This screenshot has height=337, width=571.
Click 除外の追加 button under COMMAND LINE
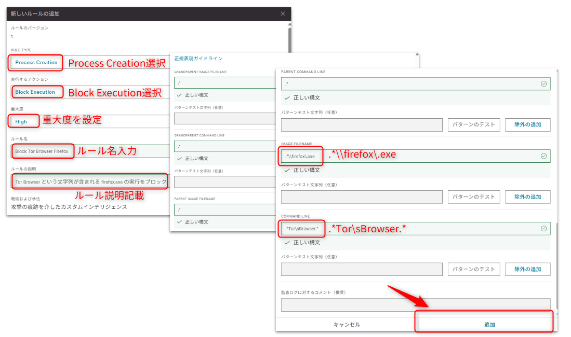[527, 269]
